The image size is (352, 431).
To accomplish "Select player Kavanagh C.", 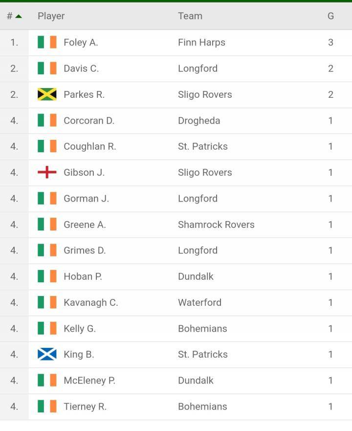I will coord(90,302).
